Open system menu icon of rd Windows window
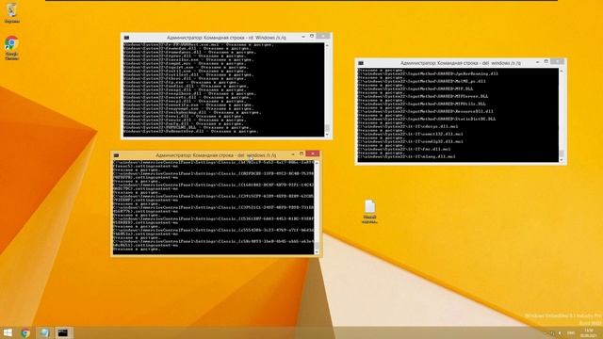The image size is (603, 339). (126, 38)
